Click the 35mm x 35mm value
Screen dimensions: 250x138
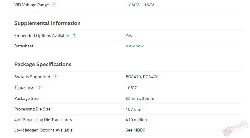(x=140, y=99)
